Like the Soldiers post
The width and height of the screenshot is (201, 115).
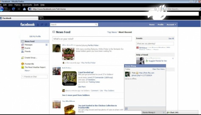click(x=101, y=90)
